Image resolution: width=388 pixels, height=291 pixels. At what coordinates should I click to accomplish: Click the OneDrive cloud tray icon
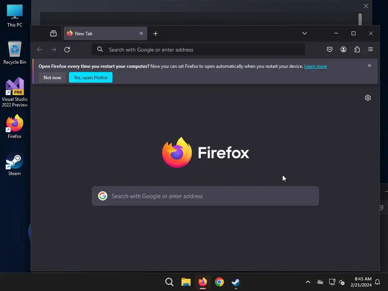320,282
